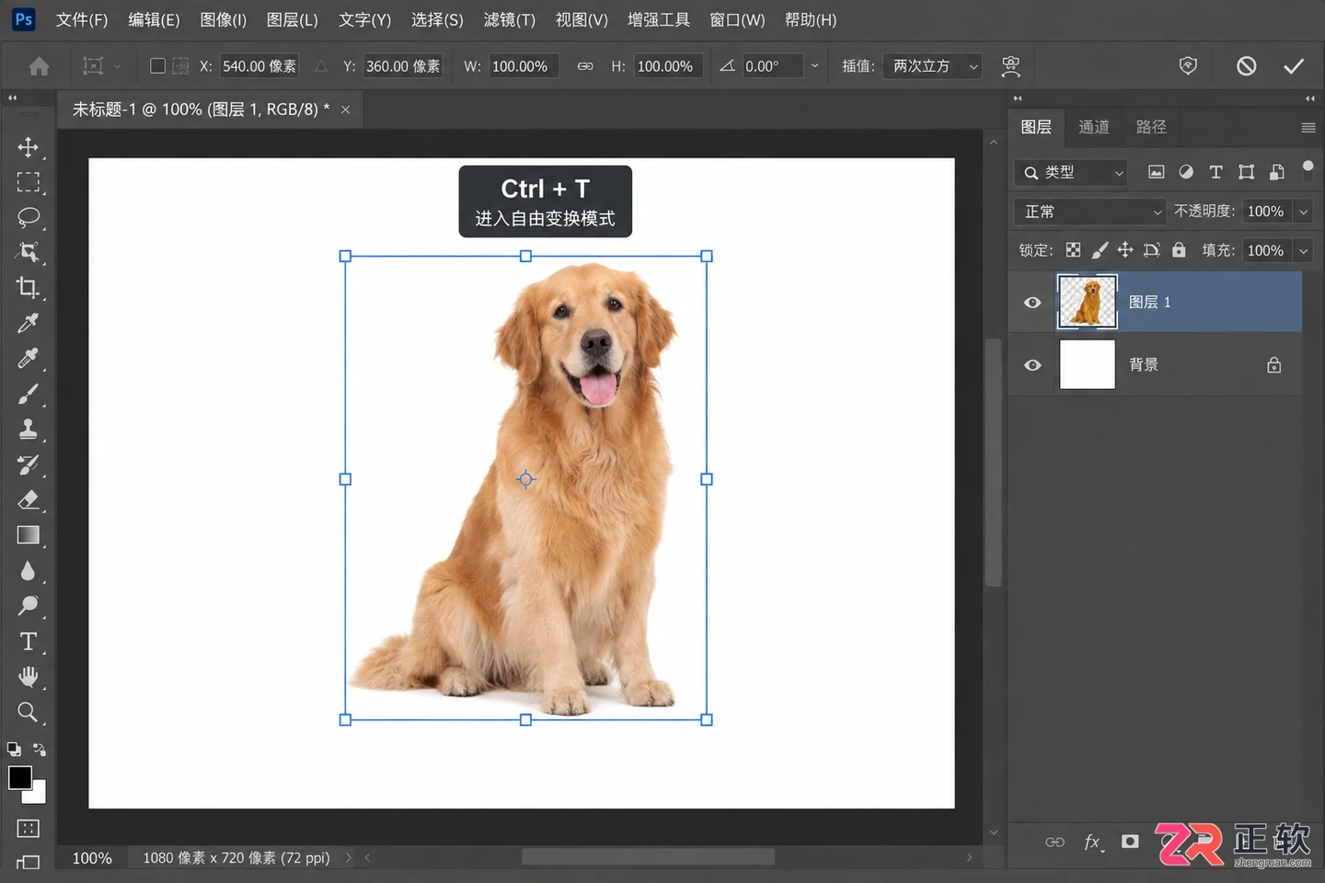Add a layer mask
The height and width of the screenshot is (883, 1325).
pos(1130,842)
